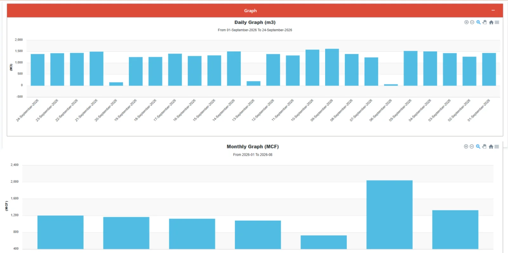Activate selection zoom on Daily Graph

[478, 22]
